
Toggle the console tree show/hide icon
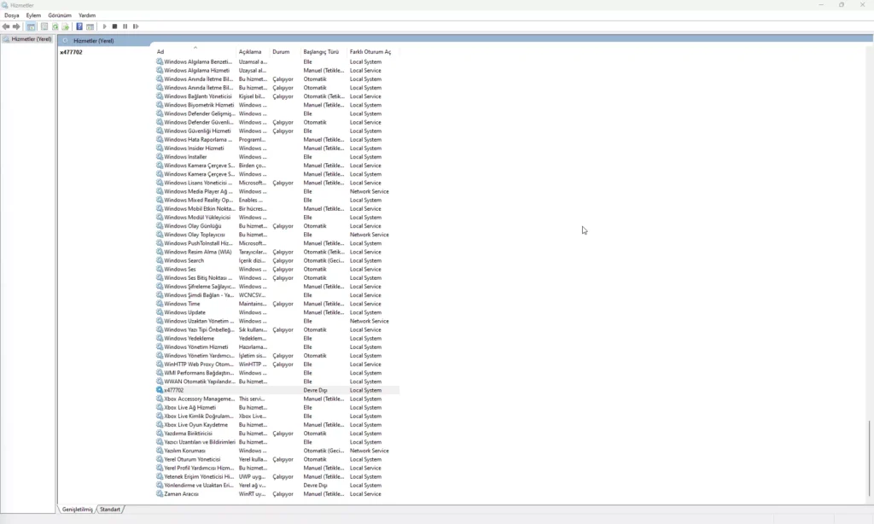point(31,26)
